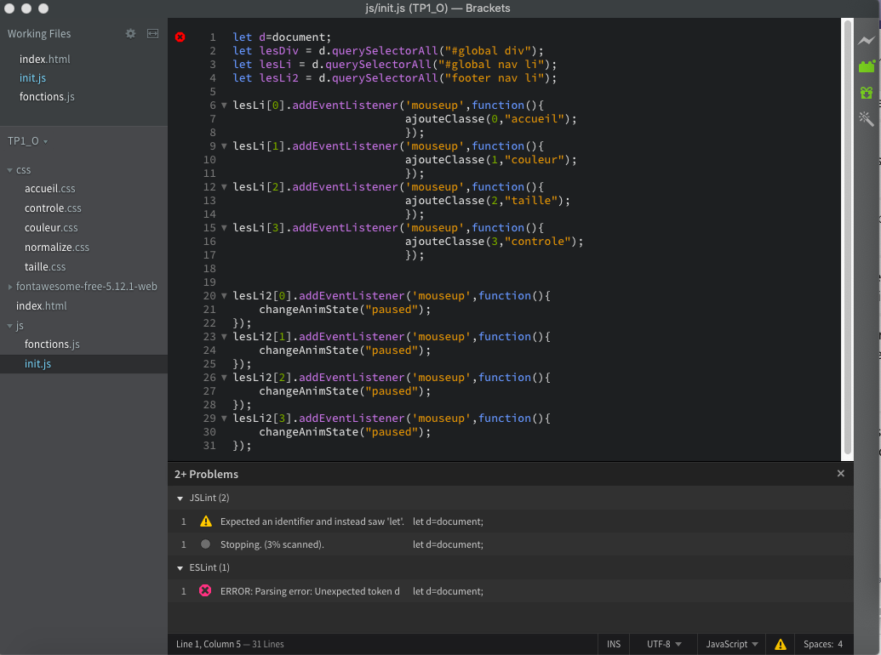Viewport: 881px width, 655px height.
Task: Go to 'Expected an identifier' JSLint problem
Action: pos(510,521)
